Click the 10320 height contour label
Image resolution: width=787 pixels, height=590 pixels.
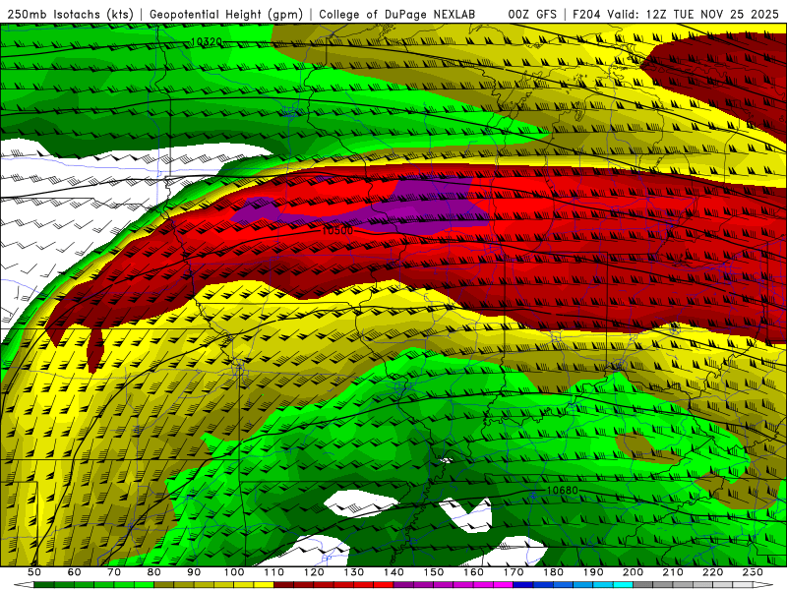tap(206, 41)
